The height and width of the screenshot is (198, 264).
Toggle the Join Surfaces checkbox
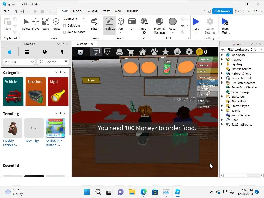(65, 32)
